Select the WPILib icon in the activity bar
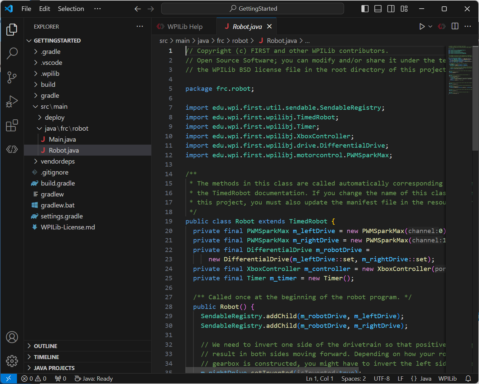This screenshot has height=384, width=479. [12, 149]
